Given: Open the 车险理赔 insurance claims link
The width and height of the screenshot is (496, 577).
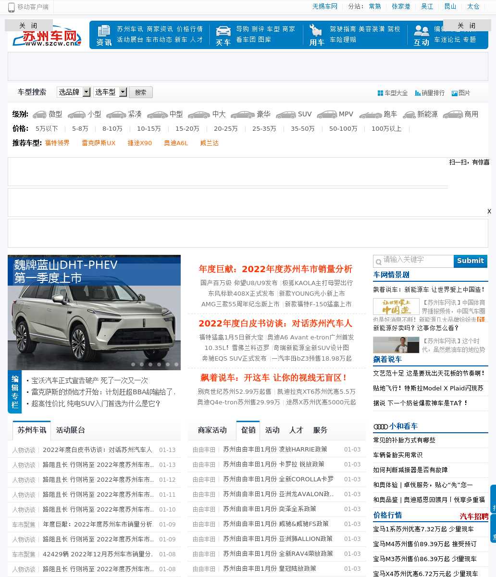Looking at the screenshot, I should click(343, 40).
